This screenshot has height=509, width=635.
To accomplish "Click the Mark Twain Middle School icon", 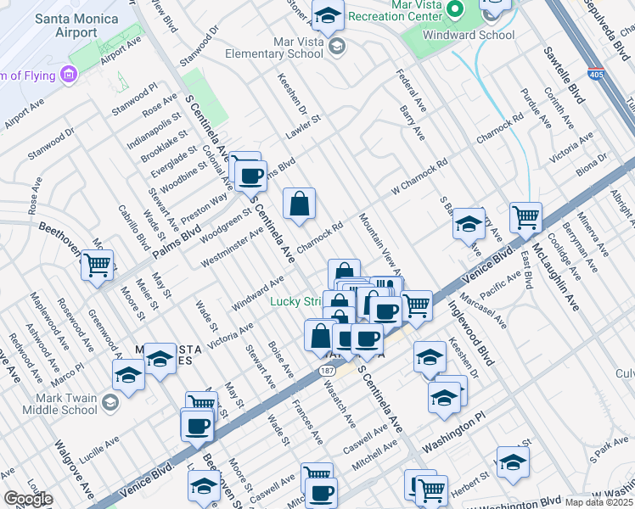I will click(110, 404).
